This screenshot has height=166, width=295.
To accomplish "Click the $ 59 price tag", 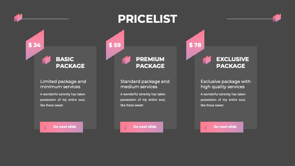I will tap(115, 45).
